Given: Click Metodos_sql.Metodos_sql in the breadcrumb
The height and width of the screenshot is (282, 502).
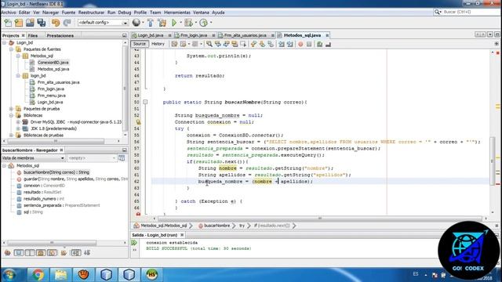Looking at the screenshot, I should coord(164,226).
